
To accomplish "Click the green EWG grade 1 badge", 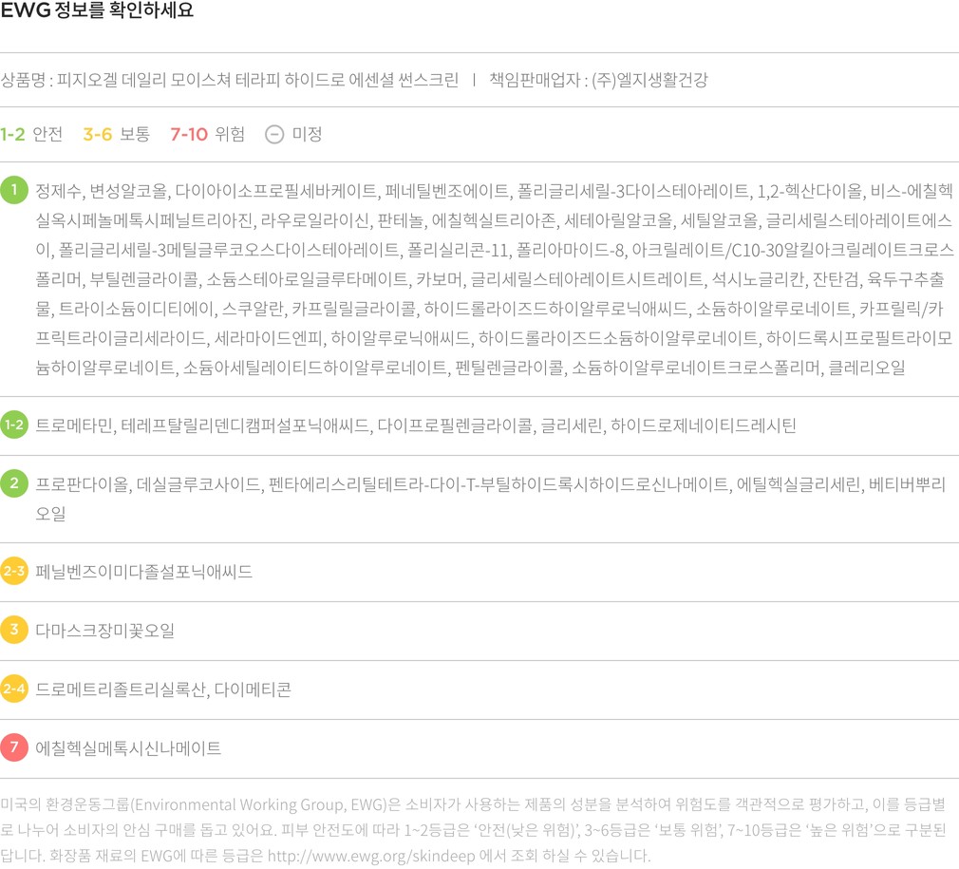I will point(14,191).
